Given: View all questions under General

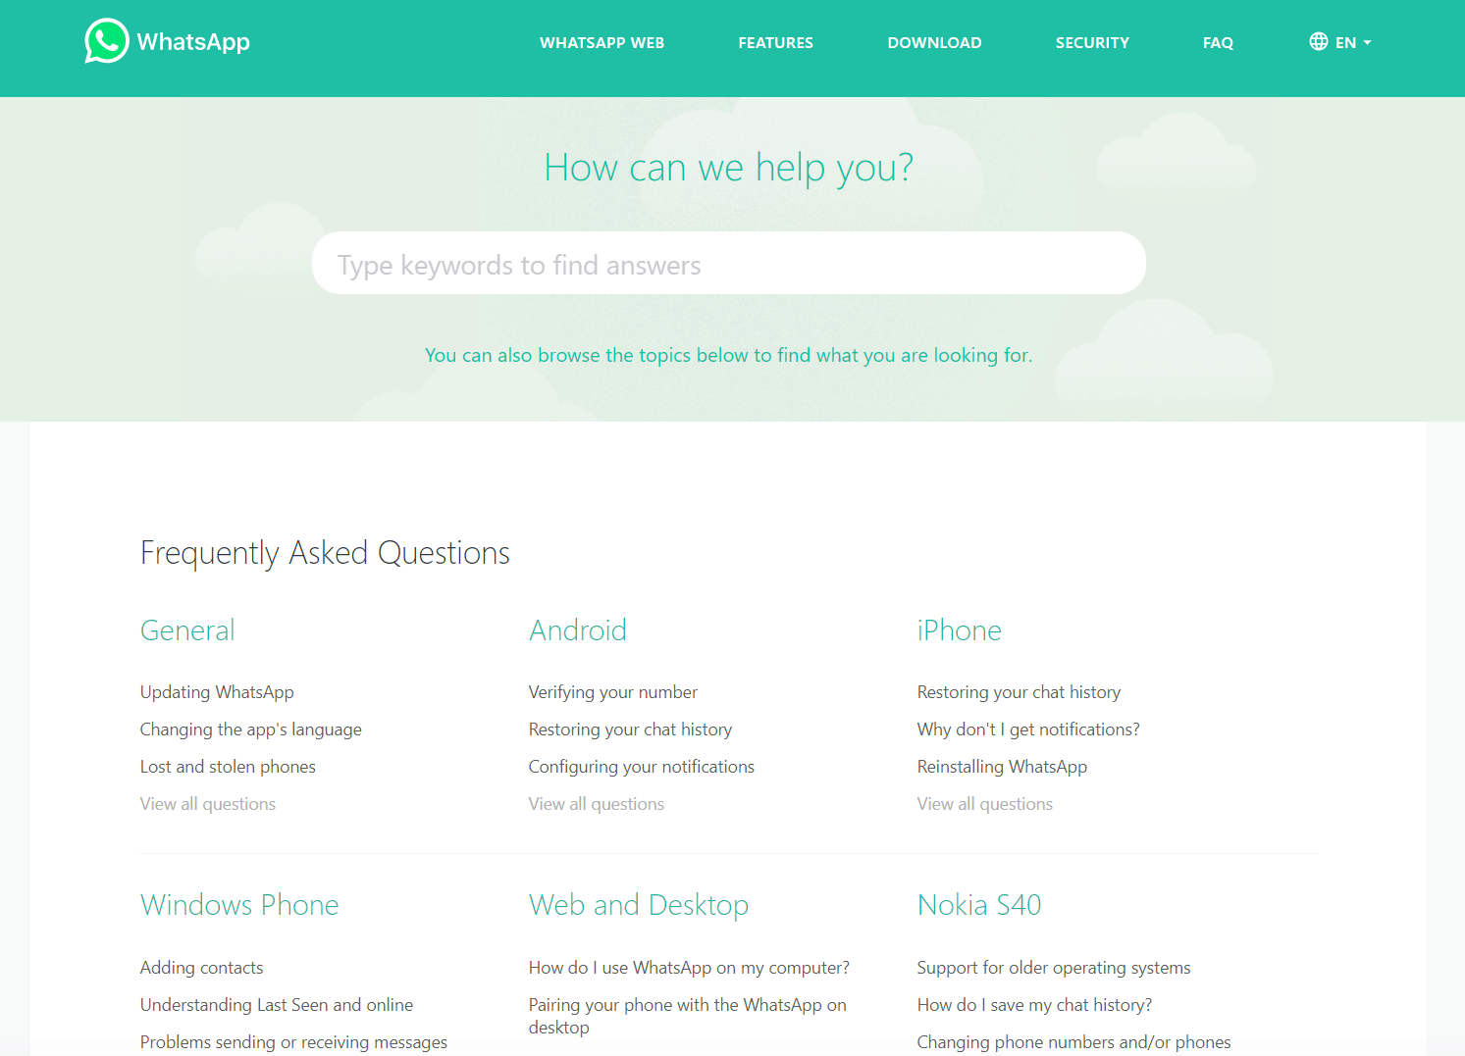Looking at the screenshot, I should [x=208, y=804].
